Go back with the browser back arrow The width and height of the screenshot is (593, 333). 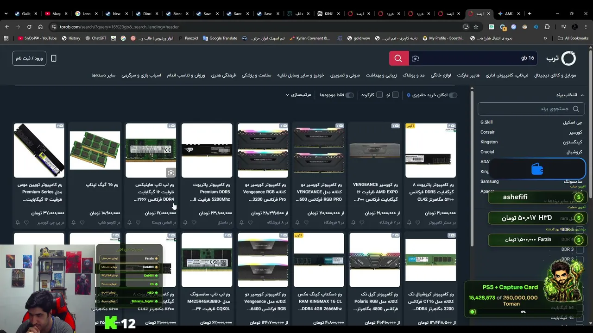(x=7, y=27)
